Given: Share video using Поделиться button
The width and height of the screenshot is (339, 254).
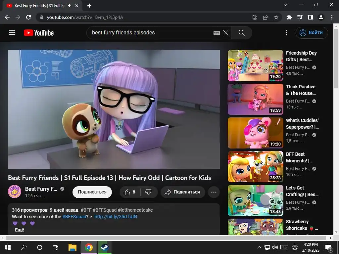Looking at the screenshot, I should 182,192.
